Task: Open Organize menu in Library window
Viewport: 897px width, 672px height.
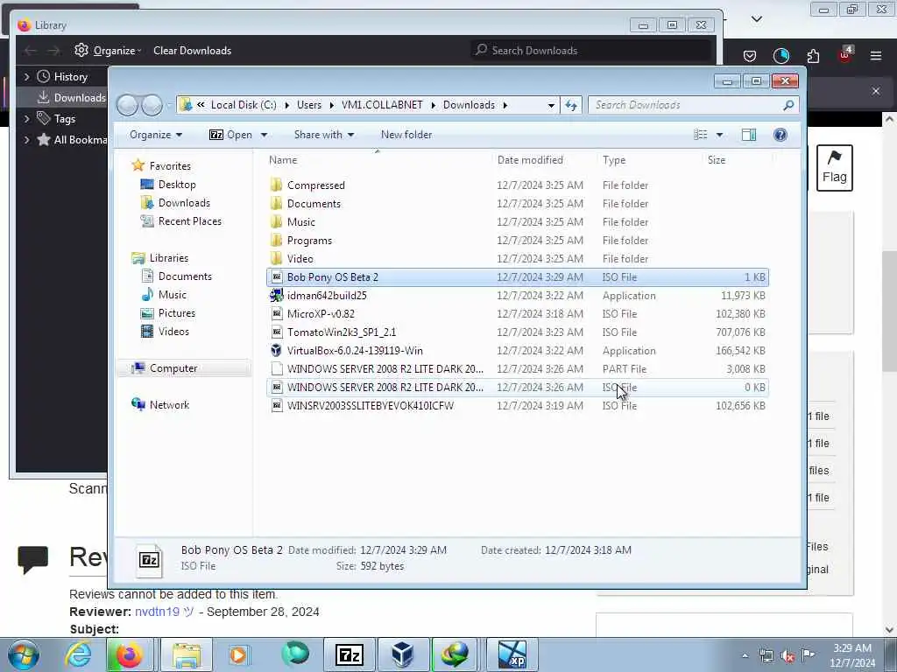Action: tap(108, 50)
